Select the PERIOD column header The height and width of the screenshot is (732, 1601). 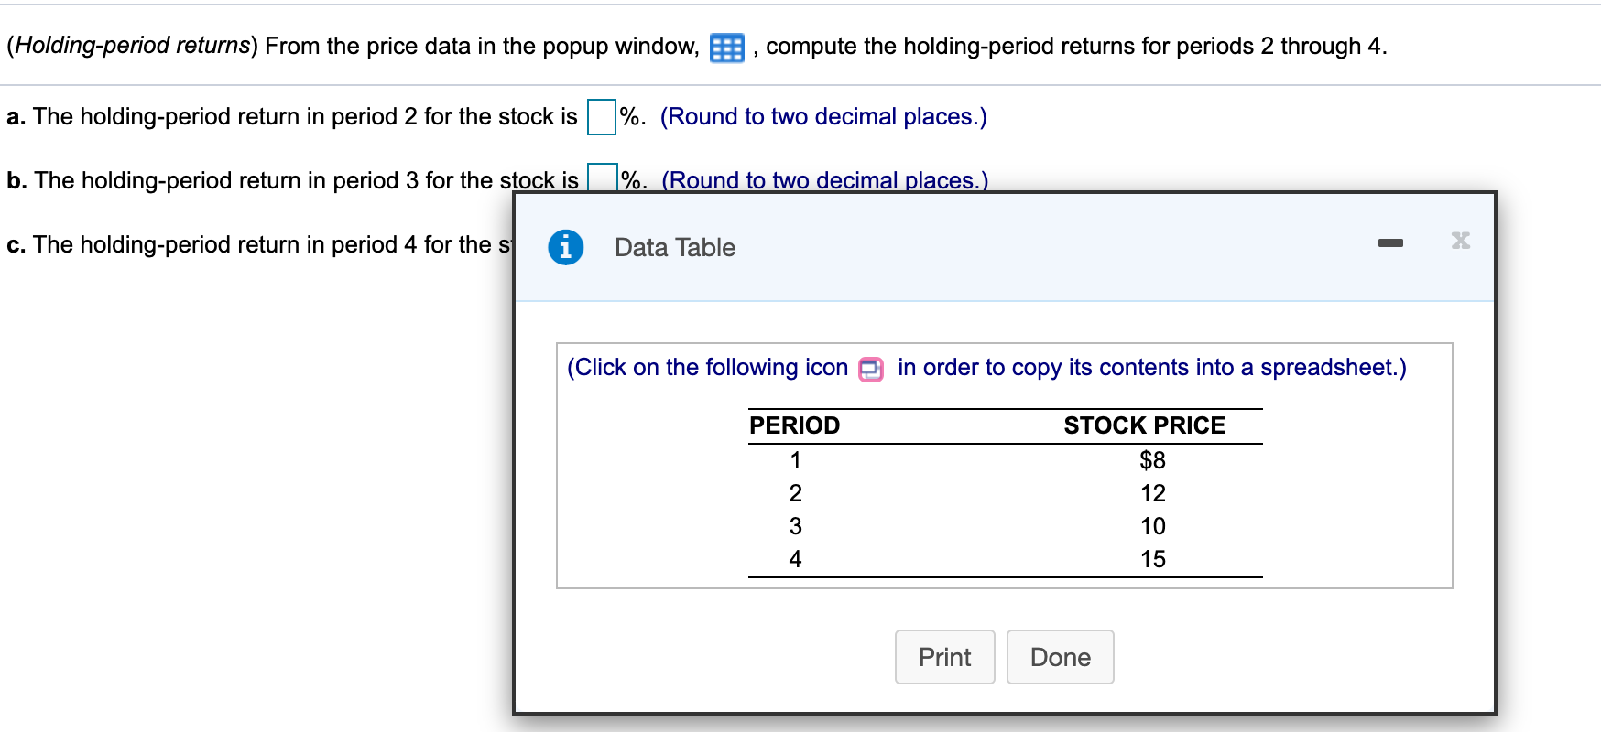pos(793,425)
